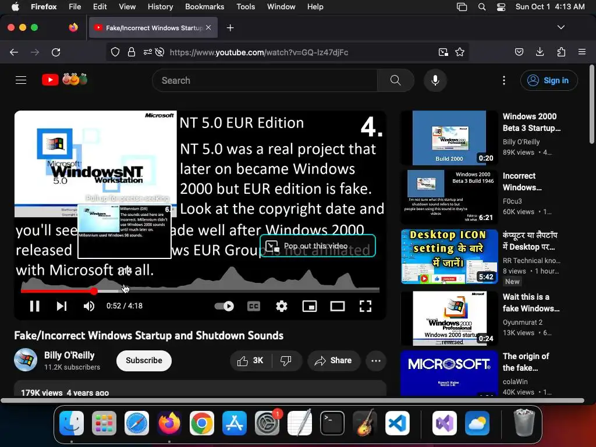The image size is (596, 447).
Task: Click the Sign in button
Action: coord(549,80)
